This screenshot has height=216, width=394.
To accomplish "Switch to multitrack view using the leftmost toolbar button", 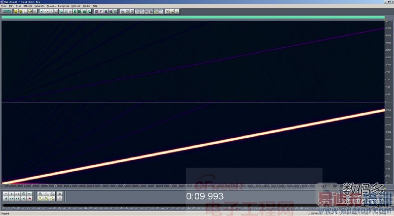I will [6, 11].
